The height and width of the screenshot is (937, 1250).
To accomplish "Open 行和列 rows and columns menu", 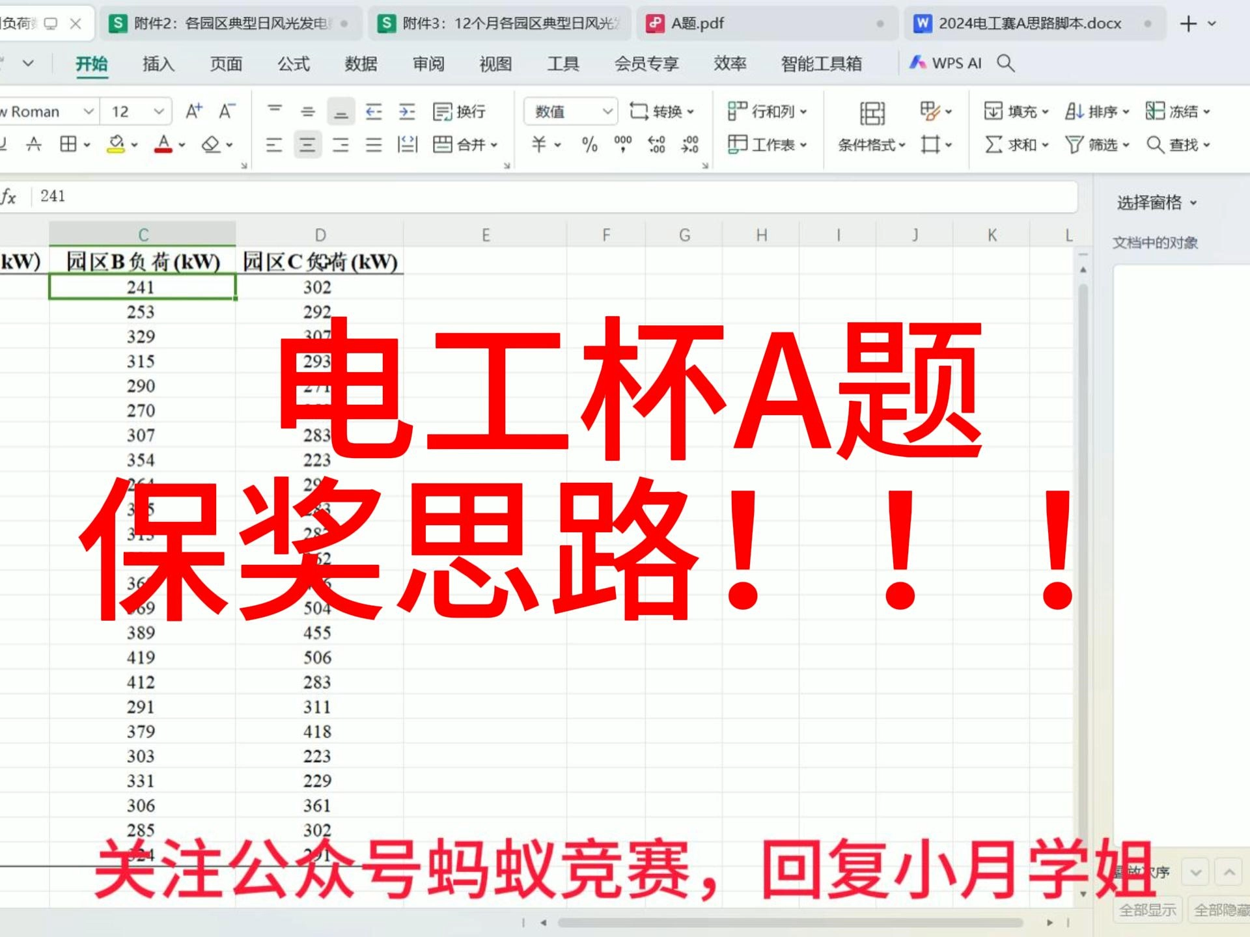I will [x=767, y=111].
